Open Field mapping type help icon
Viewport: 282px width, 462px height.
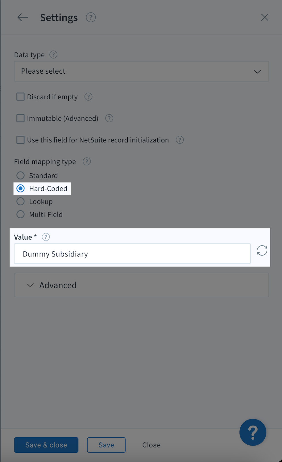coord(87,161)
